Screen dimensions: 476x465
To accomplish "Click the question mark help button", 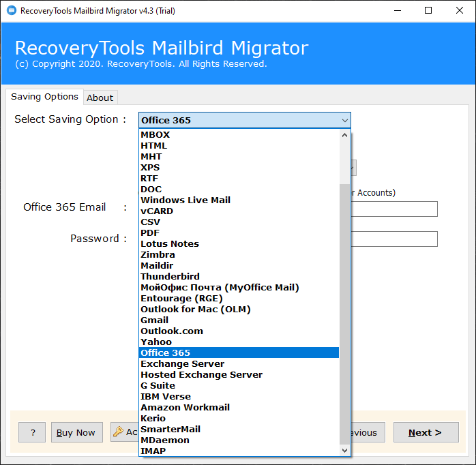I will 32,432.
